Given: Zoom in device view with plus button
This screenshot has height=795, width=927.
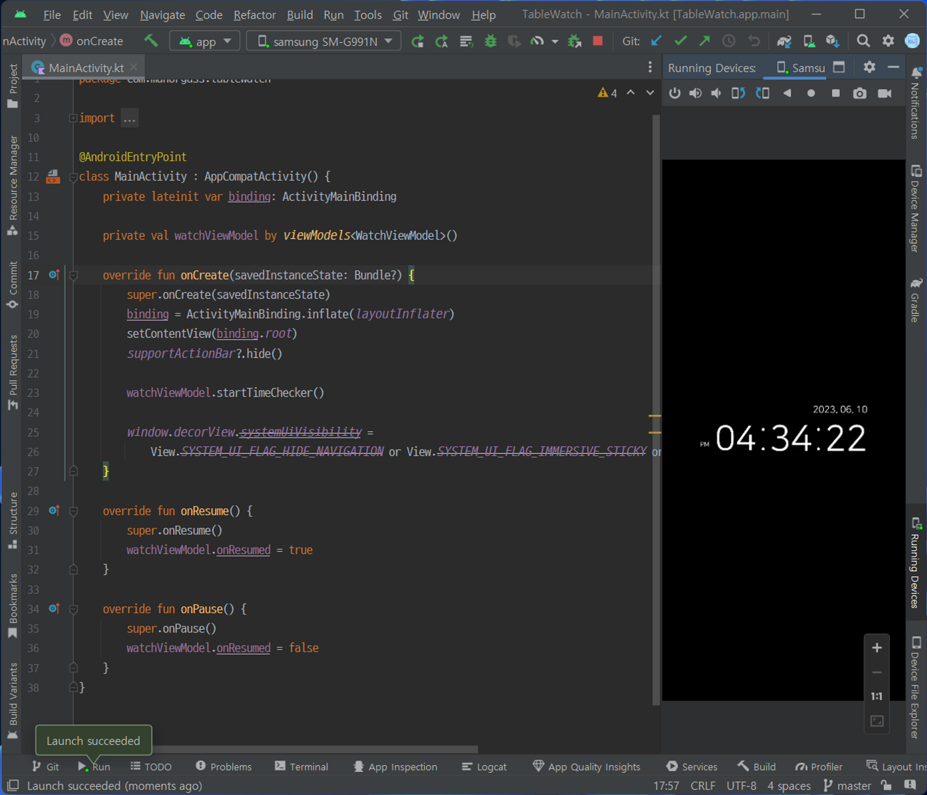Looking at the screenshot, I should tap(876, 648).
